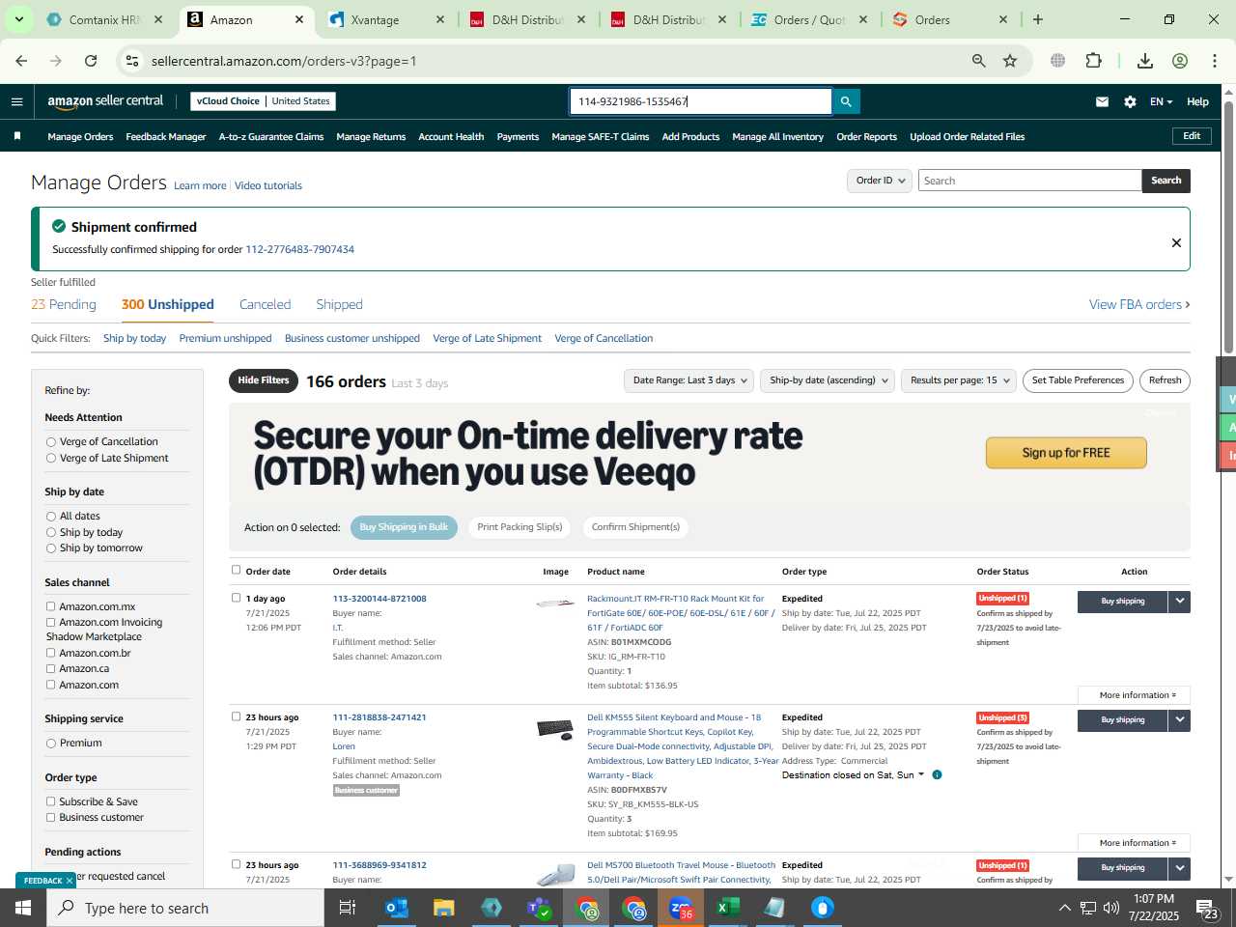Click the zoom magnifier icon in address bar

pyautogui.click(x=978, y=61)
